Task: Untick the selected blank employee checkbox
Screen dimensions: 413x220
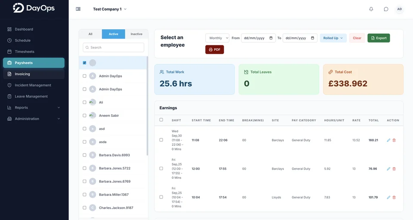Action: coord(84,63)
